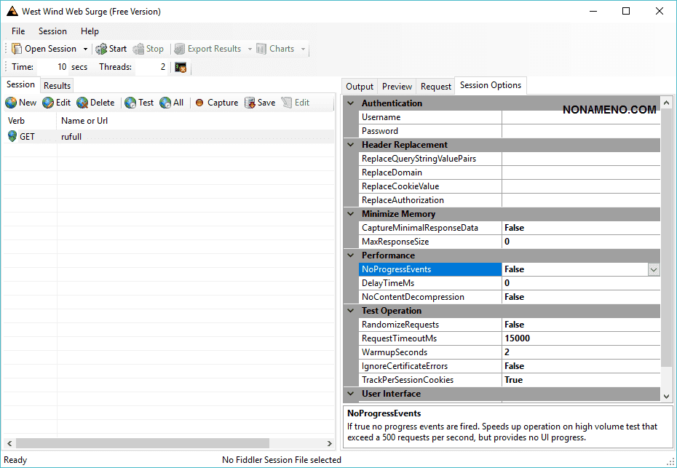Image resolution: width=677 pixels, height=468 pixels.
Task: Switch to the Results tab
Action: 57,86
